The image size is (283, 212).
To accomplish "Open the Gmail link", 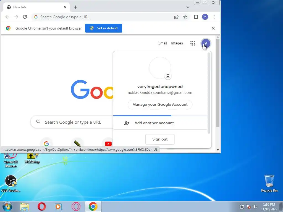I will (x=162, y=43).
